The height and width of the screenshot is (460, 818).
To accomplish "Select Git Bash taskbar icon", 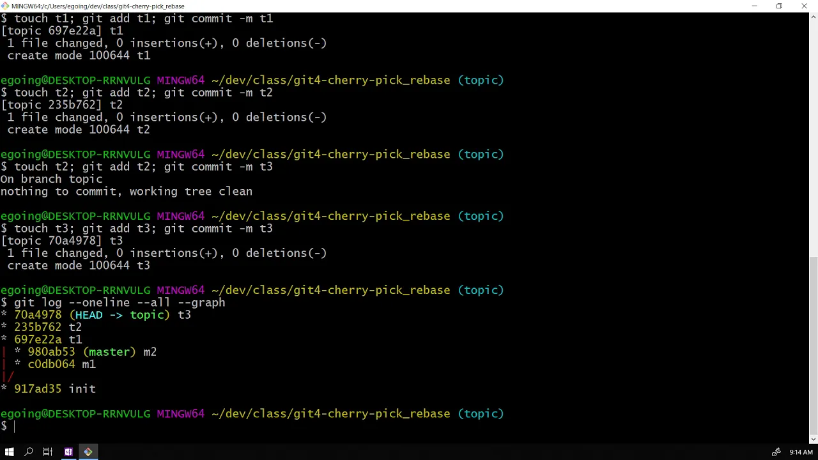I will [88, 452].
